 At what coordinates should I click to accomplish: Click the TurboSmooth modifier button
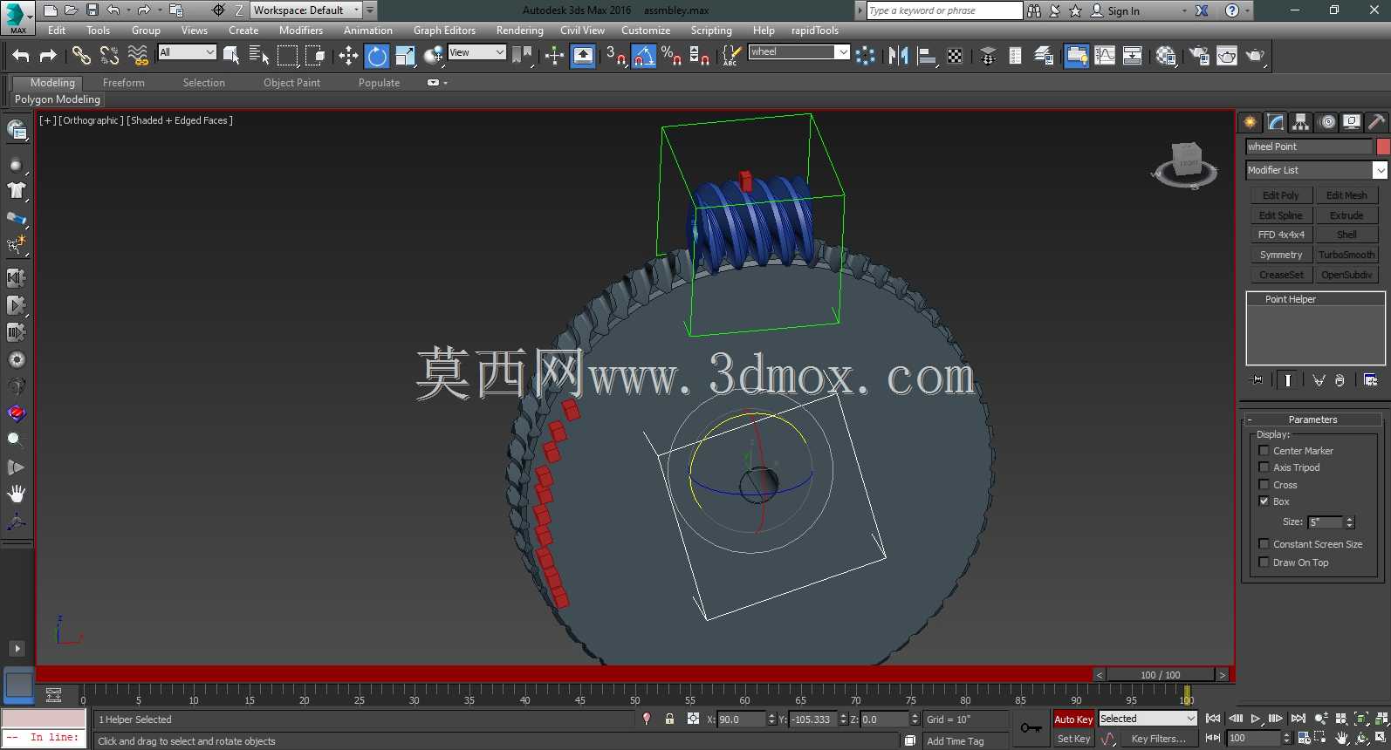[1346, 255]
